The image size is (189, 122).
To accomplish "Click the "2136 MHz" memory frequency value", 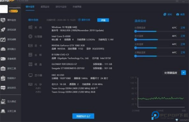I will pyautogui.click(x=97, y=84).
